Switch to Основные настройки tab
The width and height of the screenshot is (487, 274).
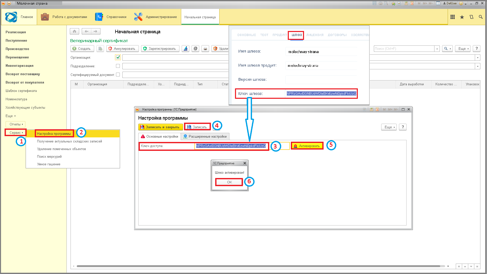point(160,136)
